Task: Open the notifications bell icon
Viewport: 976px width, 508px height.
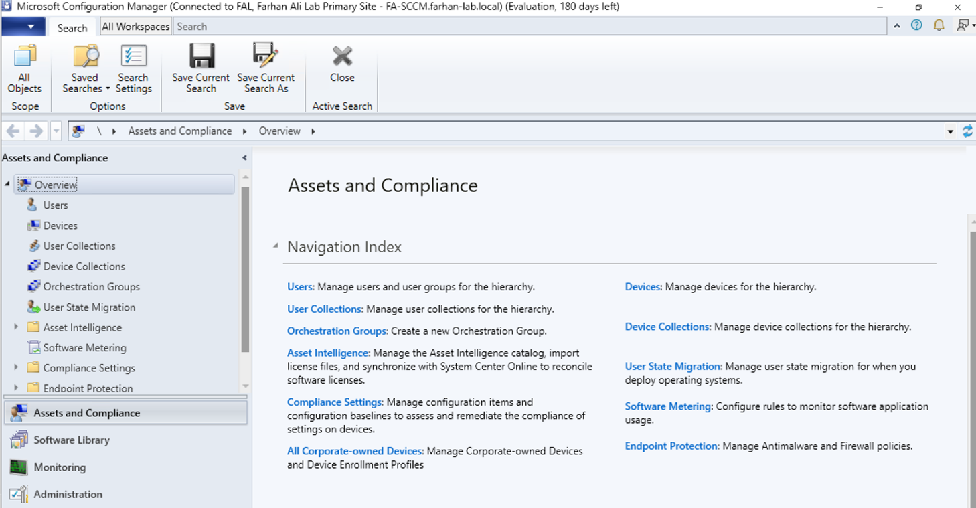Action: (x=939, y=26)
